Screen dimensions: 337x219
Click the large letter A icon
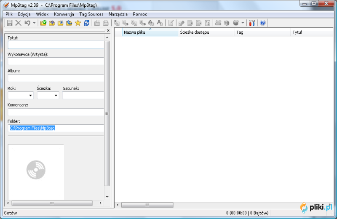click(x=160, y=23)
